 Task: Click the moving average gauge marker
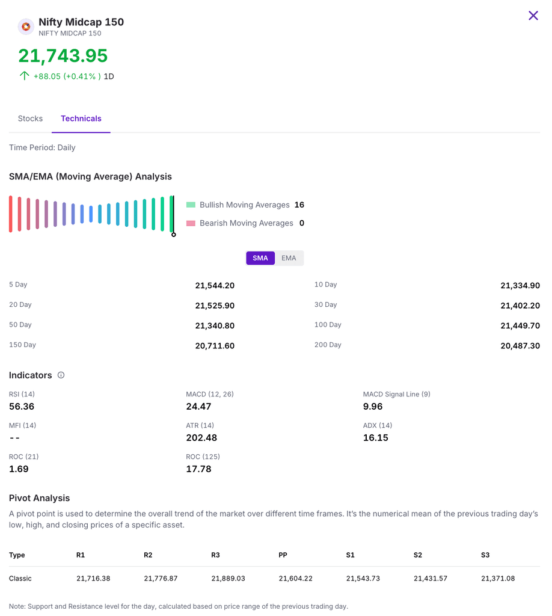tap(173, 234)
